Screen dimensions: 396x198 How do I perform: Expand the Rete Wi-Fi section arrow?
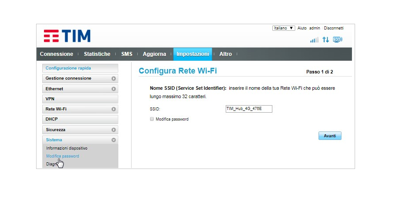click(x=114, y=110)
